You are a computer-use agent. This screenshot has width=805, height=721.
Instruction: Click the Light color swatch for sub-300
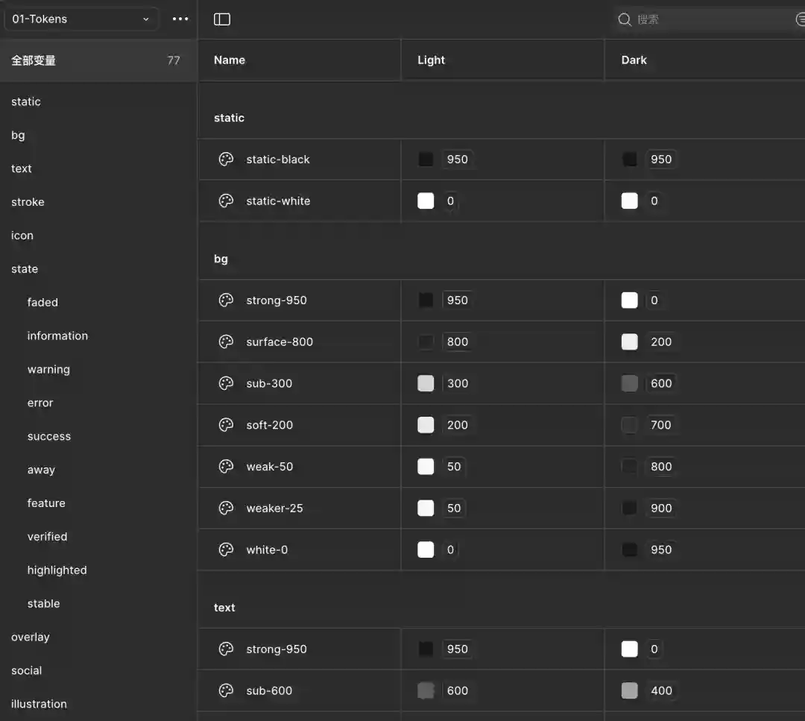(426, 383)
